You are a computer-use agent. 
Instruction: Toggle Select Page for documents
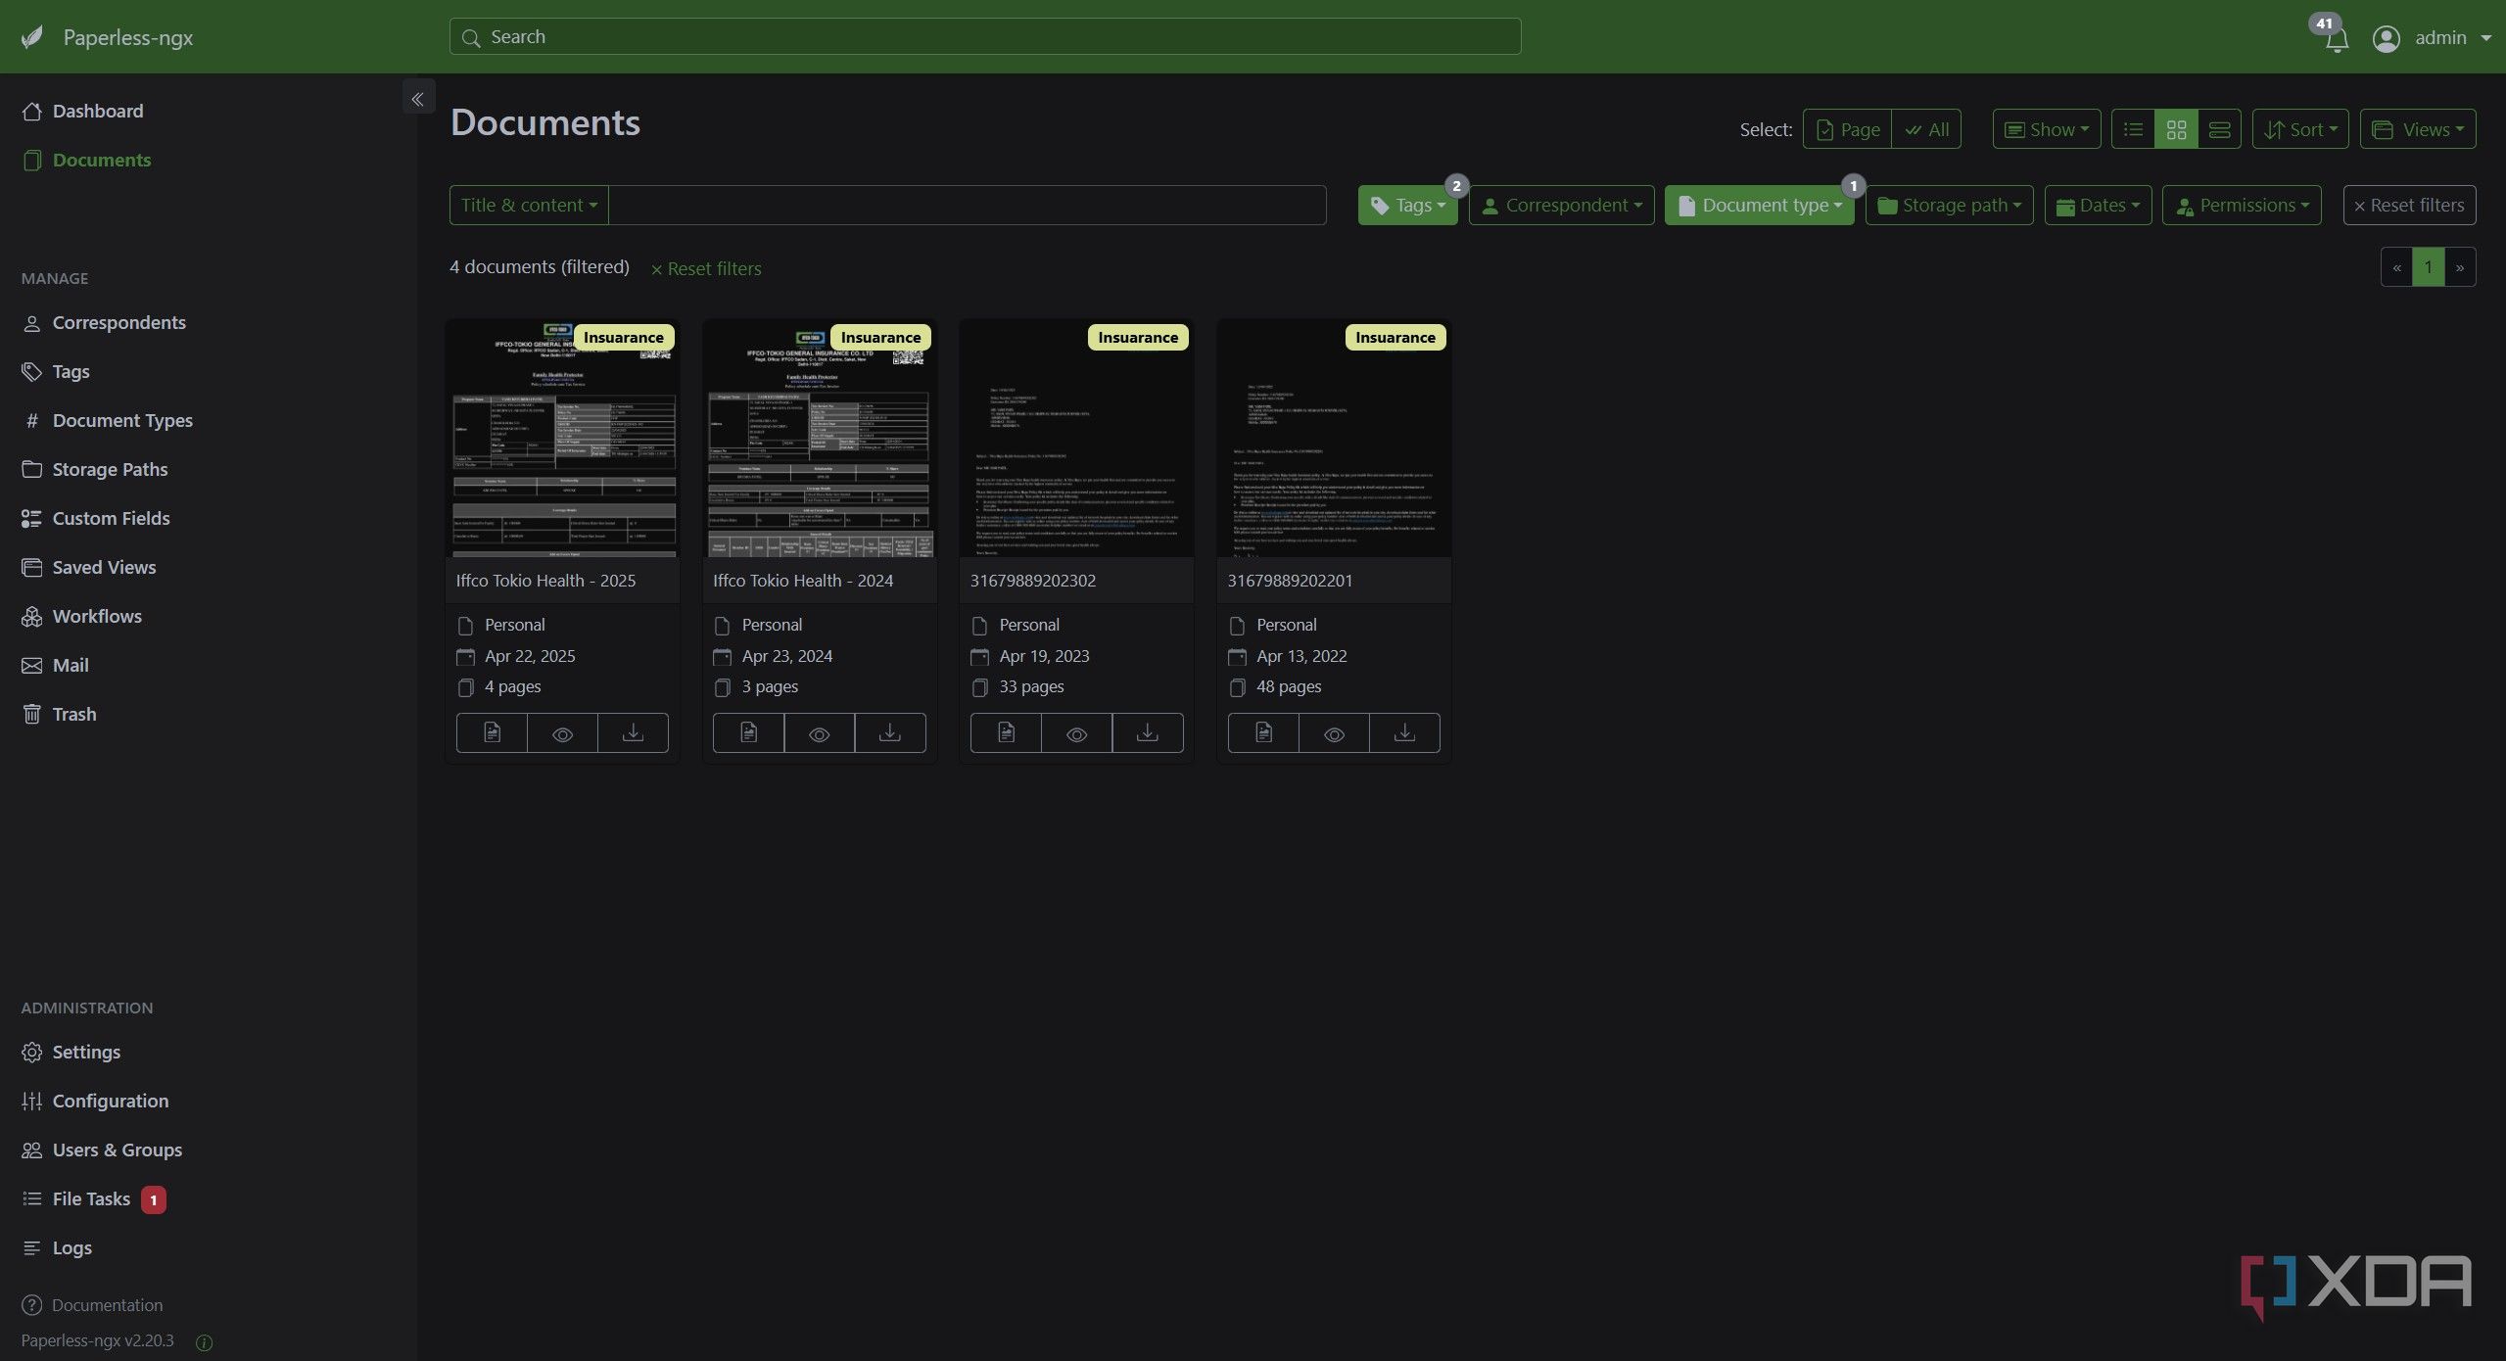click(1848, 129)
